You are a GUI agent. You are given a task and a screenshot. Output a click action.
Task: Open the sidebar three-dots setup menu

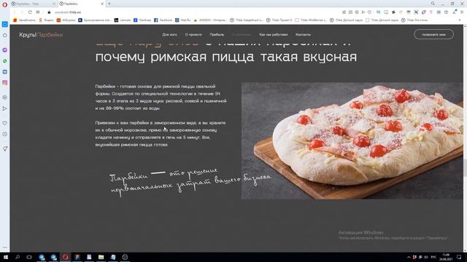click(5, 247)
